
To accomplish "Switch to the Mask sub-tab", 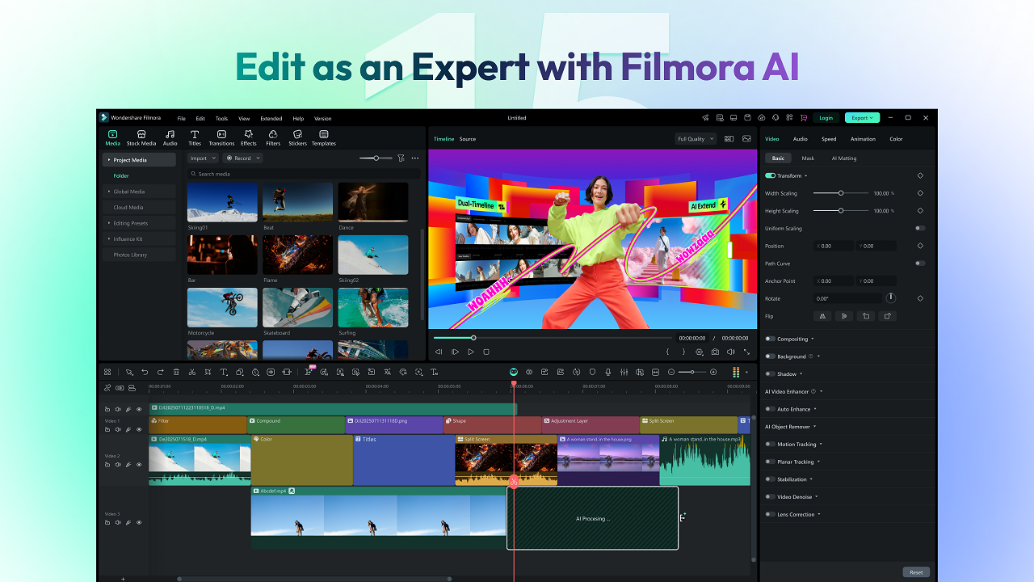I will coord(808,158).
